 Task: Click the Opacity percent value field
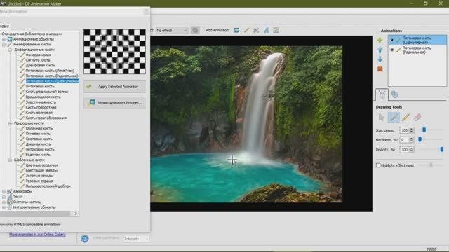click(x=404, y=149)
